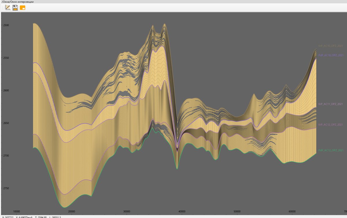Click the Z: 2594.95 status bar value

pos(41,217)
